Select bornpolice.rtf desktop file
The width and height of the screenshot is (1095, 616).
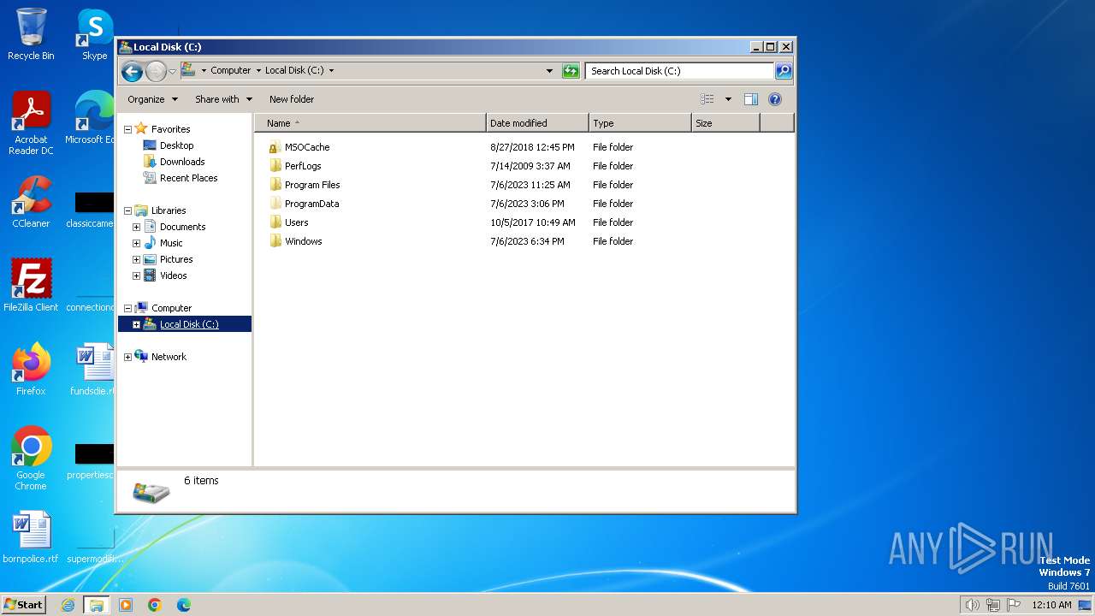point(31,537)
